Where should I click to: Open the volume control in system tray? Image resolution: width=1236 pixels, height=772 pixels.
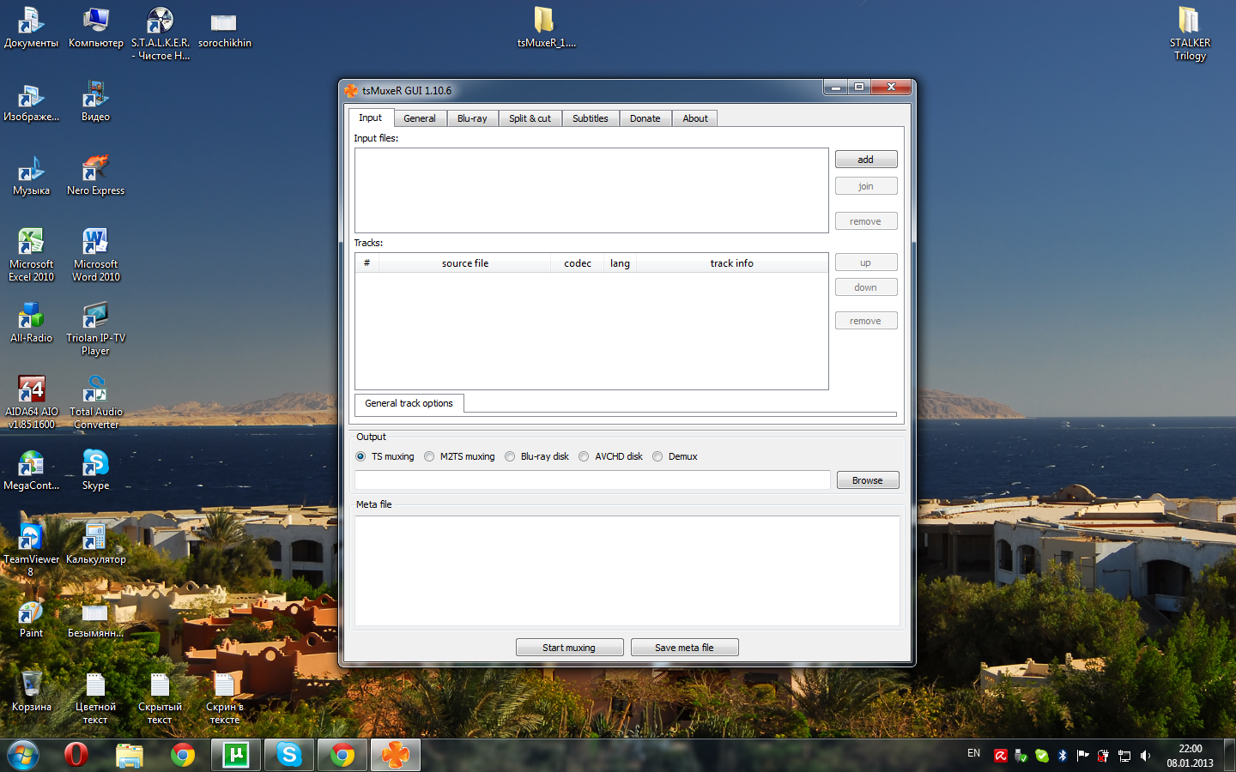[x=1145, y=756]
